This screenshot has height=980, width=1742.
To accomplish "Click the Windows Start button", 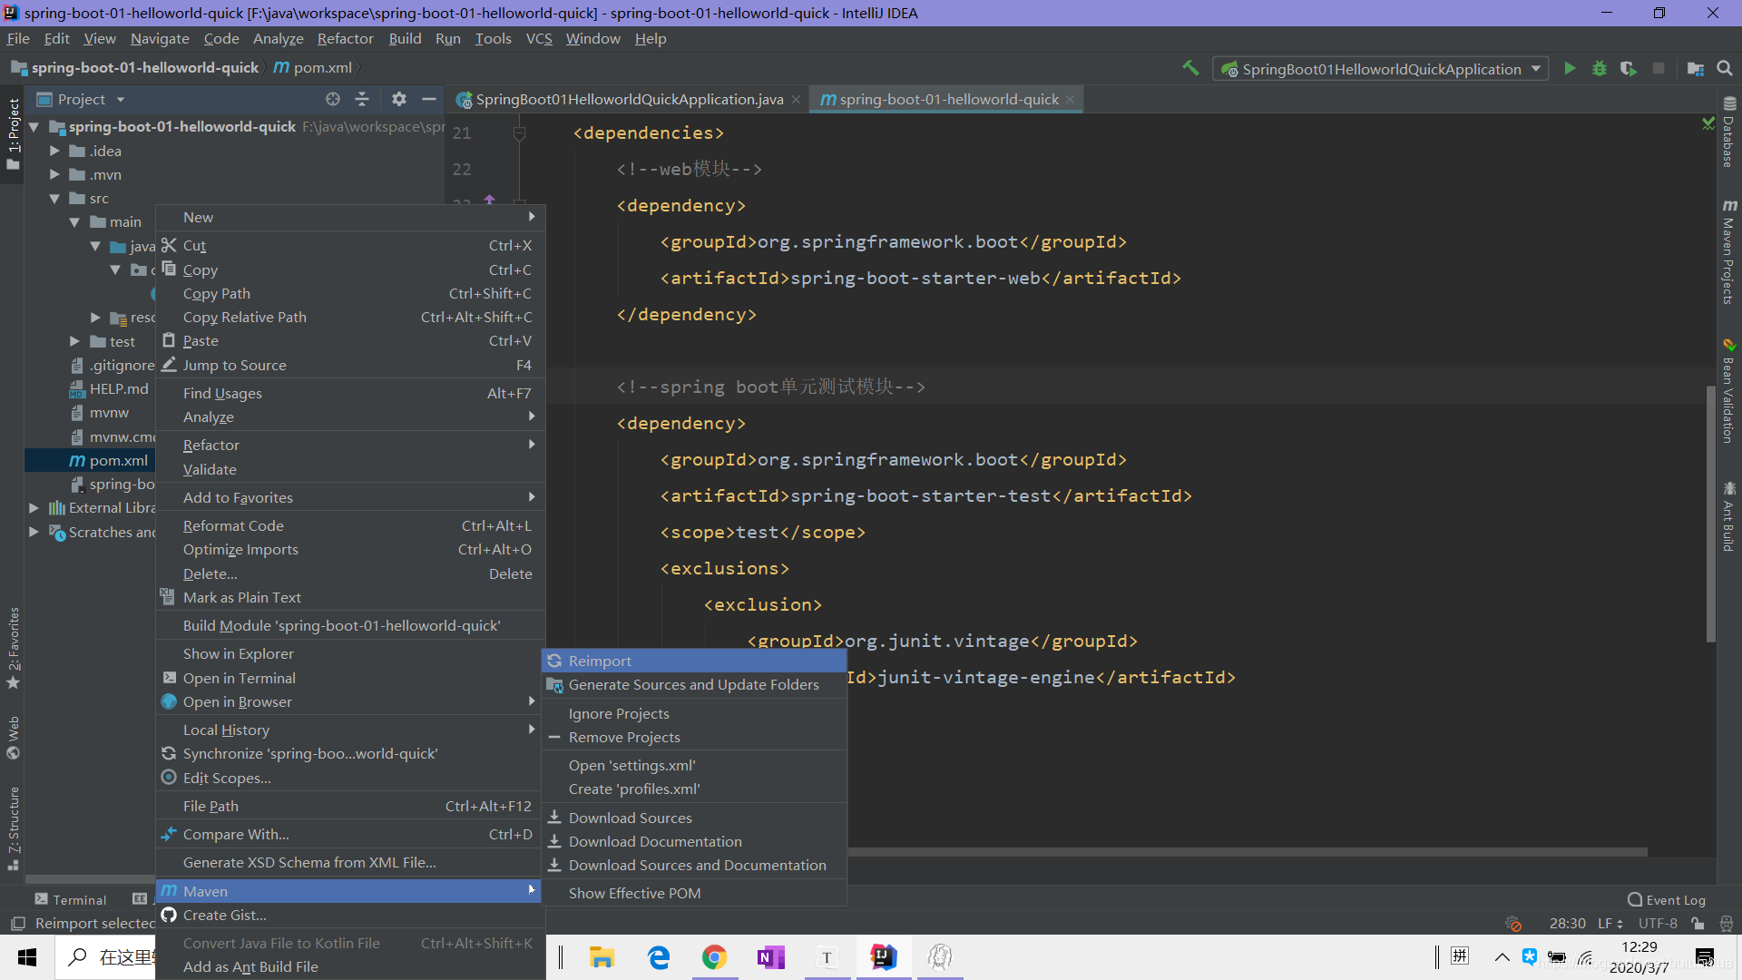I will pyautogui.click(x=27, y=957).
